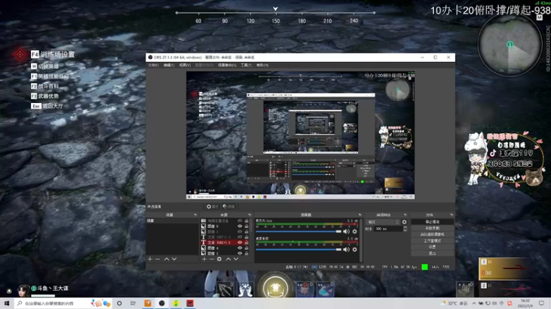Screen dimensions: 551x309
Task: Move the scene up with the arrow
Action: pyautogui.click(x=167, y=259)
